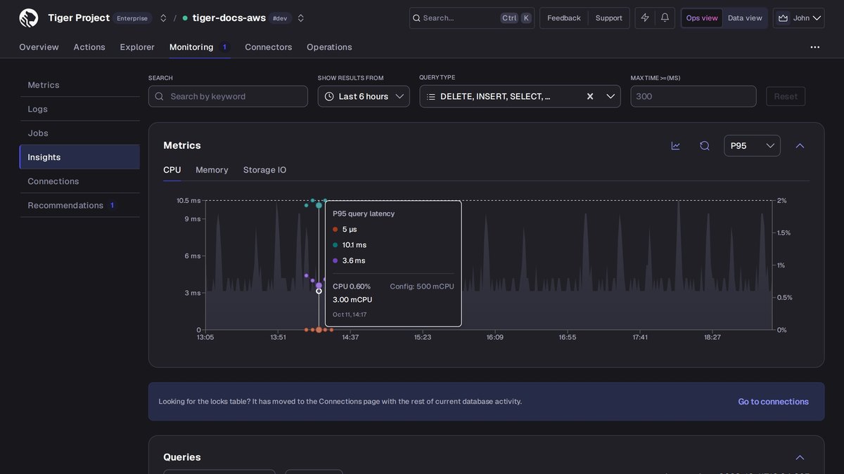This screenshot has width=844, height=474.
Task: Click the Search by keyword field
Action: click(x=228, y=96)
